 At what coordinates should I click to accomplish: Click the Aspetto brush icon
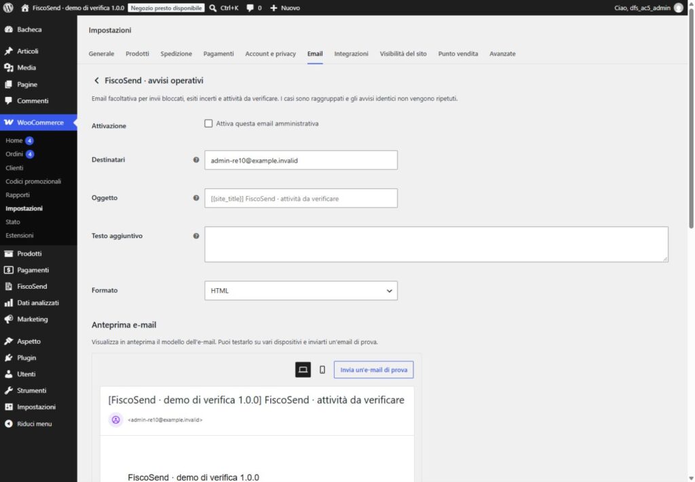(x=8, y=341)
